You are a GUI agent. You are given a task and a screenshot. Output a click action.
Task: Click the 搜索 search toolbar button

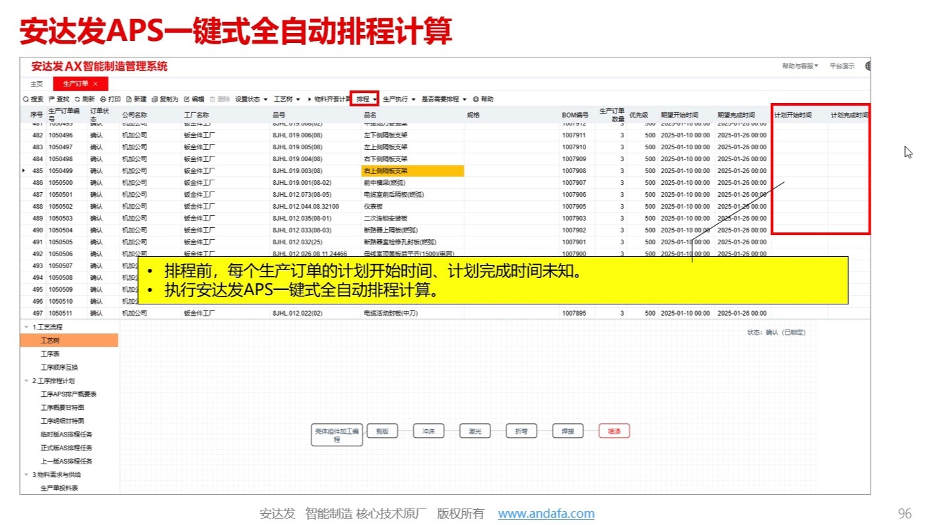pyautogui.click(x=33, y=99)
